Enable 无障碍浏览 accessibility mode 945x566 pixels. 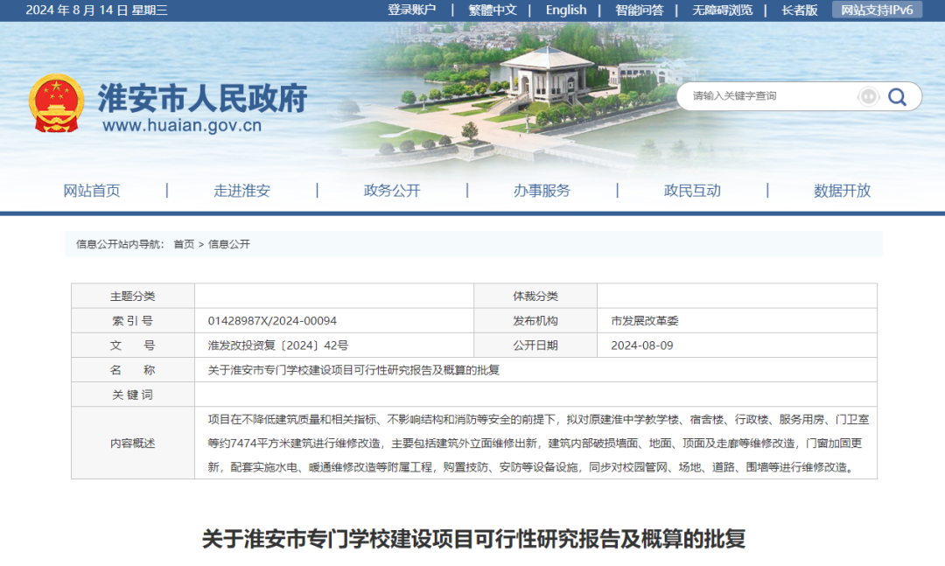(x=722, y=10)
